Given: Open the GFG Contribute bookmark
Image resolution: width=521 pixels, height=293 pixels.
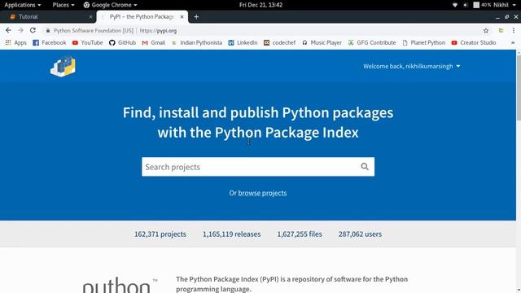Looking at the screenshot, I should click(372, 42).
